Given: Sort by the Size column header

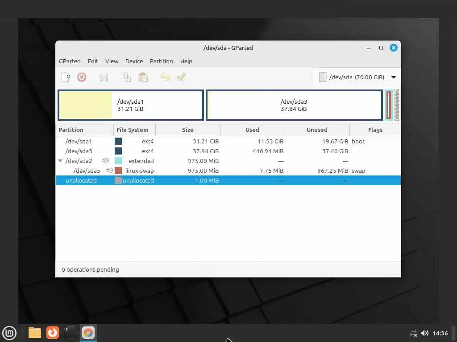Looking at the screenshot, I should (x=188, y=130).
